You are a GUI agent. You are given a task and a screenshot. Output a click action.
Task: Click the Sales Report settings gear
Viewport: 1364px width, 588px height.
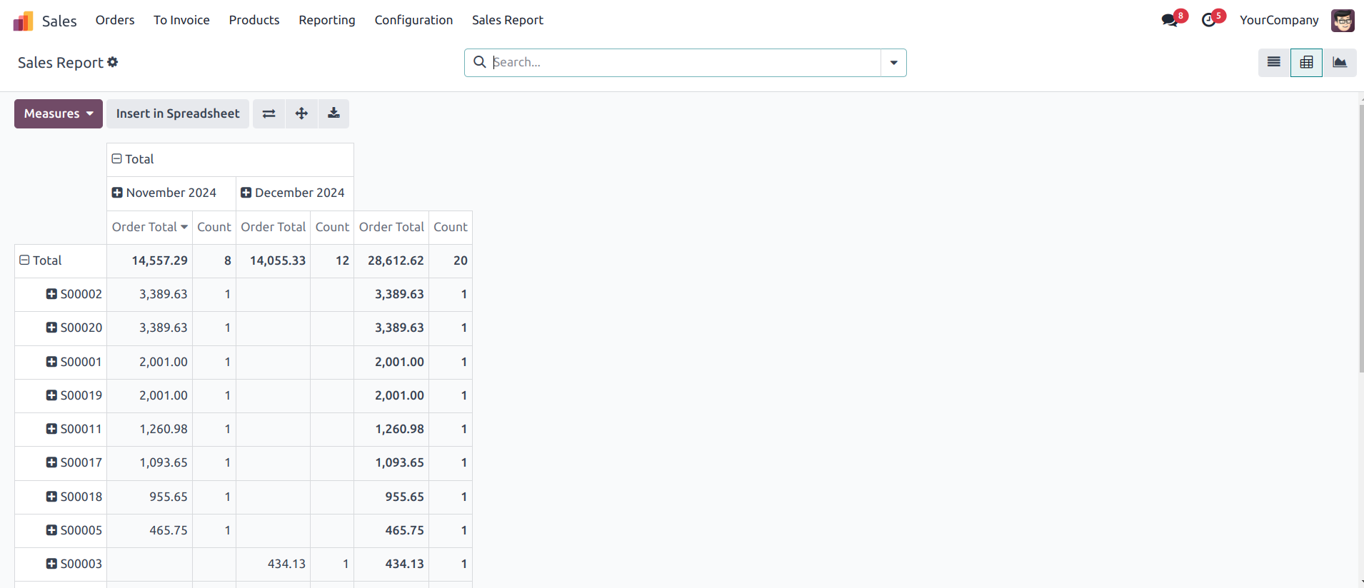coord(113,62)
